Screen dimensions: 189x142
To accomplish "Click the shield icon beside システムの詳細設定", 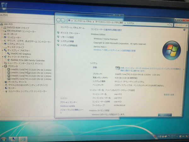I will click(58, 45).
